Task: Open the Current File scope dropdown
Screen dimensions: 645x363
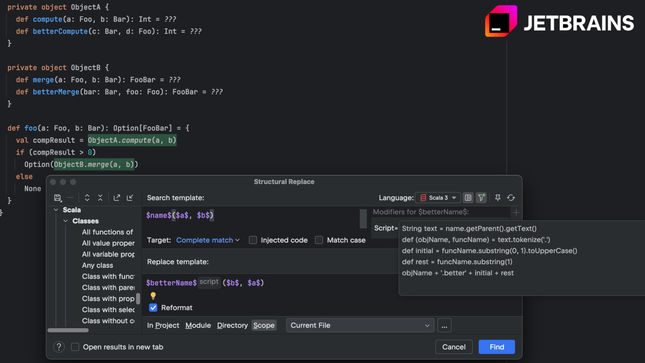Action: tap(360, 325)
